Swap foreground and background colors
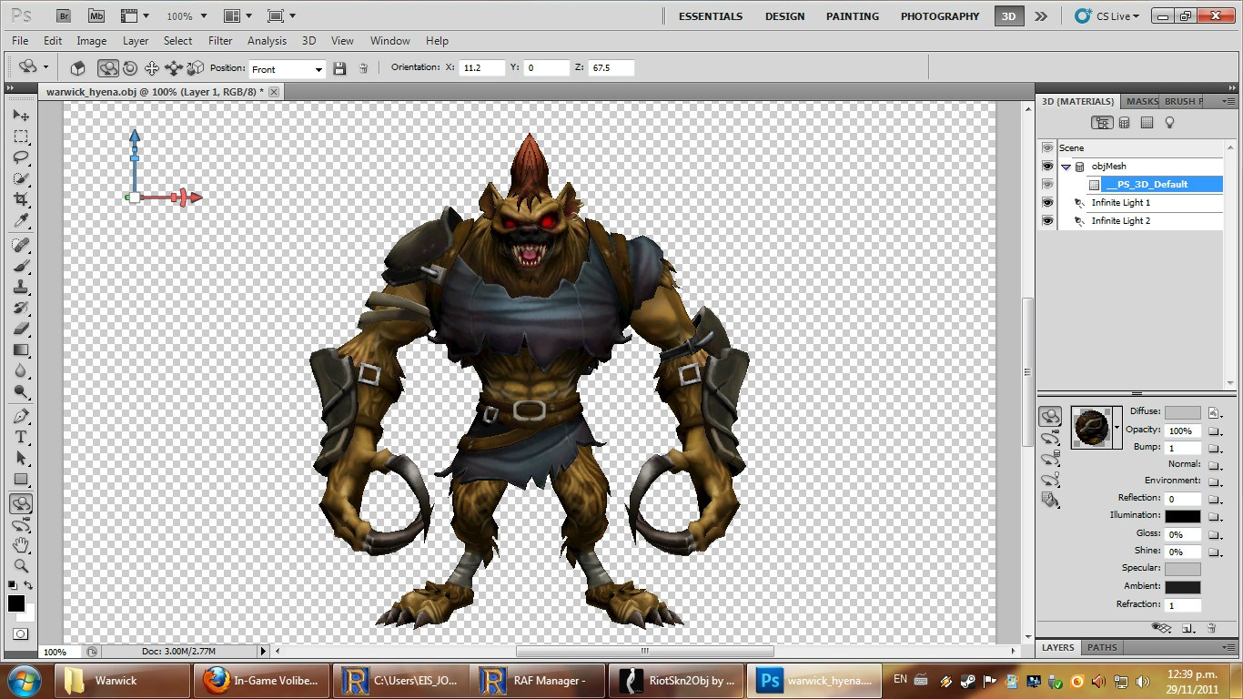 [29, 585]
